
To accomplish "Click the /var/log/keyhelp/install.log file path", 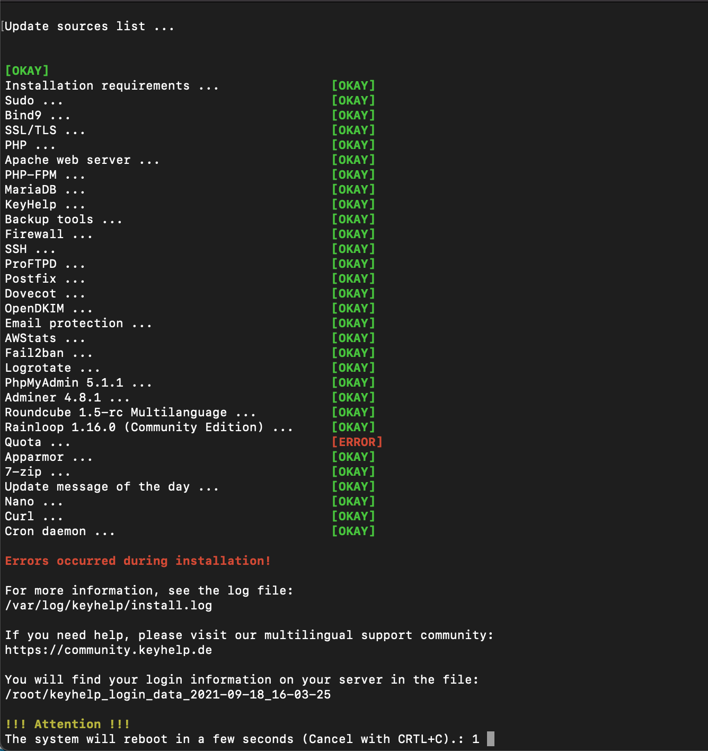I will pyautogui.click(x=109, y=606).
